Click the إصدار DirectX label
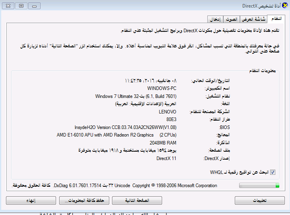This screenshot has width=290, height=215. click(217, 158)
